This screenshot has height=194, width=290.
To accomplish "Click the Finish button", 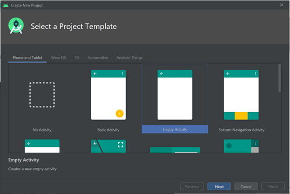I will 273,187.
